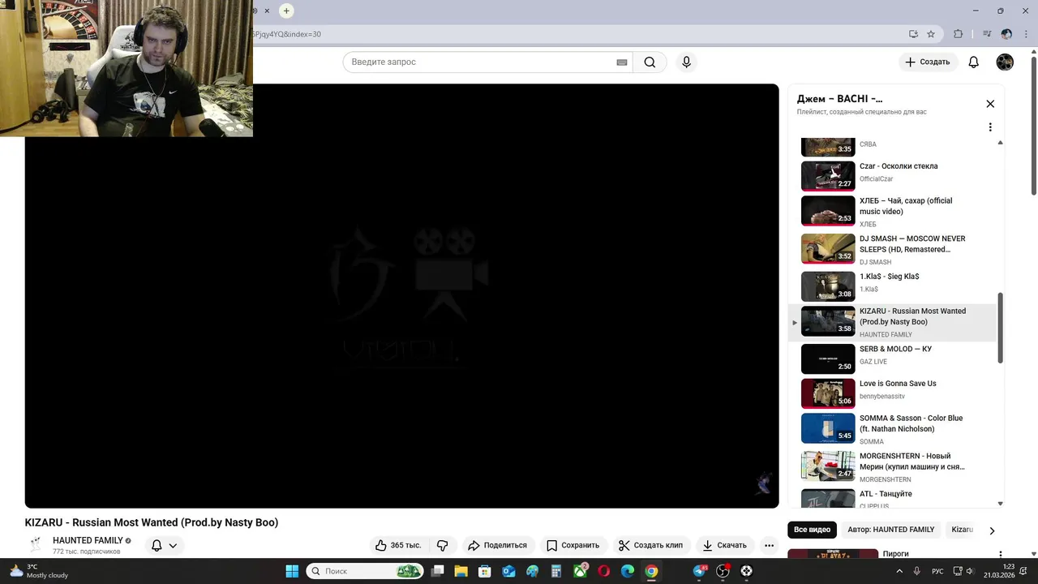Start voice search with microphone icon
Viewport: 1038px width, 584px height.
[686, 62]
